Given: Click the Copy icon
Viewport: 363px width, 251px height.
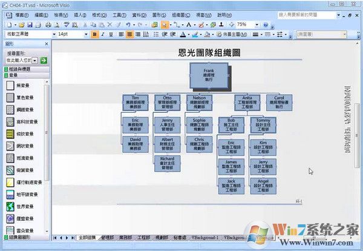Looking at the screenshot, I should pos(93,25).
